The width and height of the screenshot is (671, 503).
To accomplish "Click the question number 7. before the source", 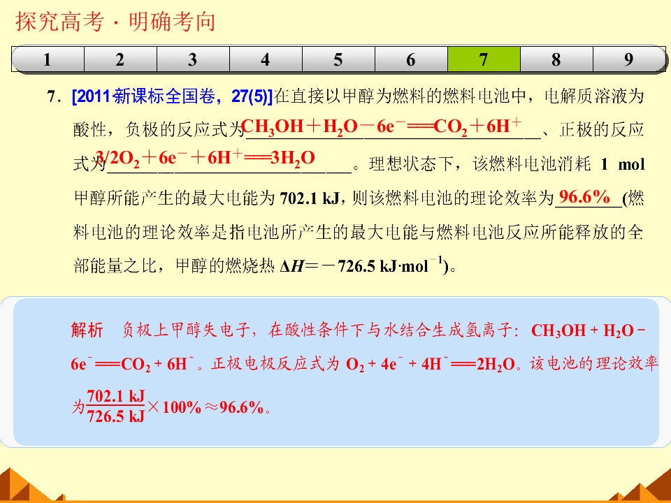I will 54,96.
